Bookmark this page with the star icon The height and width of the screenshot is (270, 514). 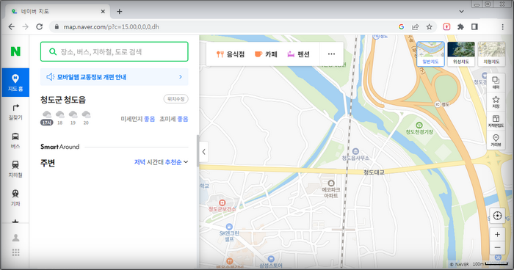pyautogui.click(x=429, y=27)
